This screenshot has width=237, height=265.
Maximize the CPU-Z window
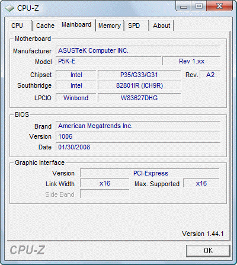point(199,7)
